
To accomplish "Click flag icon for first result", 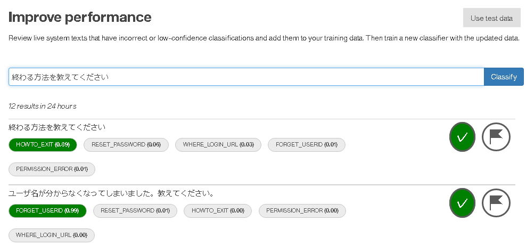I will (496, 137).
